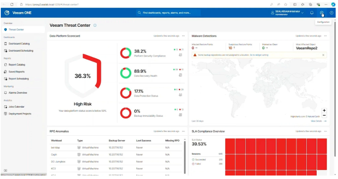Click info icon beside Veeam Threat Center
338x179 pixels.
click(x=95, y=26)
